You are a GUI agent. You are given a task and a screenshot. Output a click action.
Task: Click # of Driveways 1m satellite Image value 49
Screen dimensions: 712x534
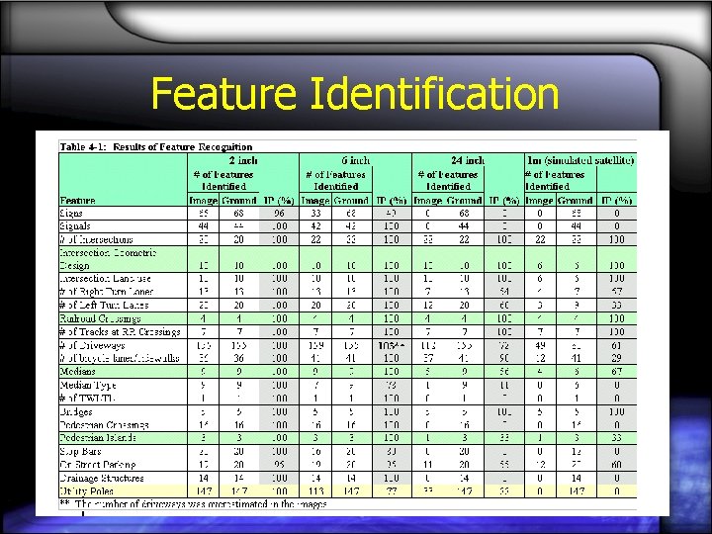540,345
